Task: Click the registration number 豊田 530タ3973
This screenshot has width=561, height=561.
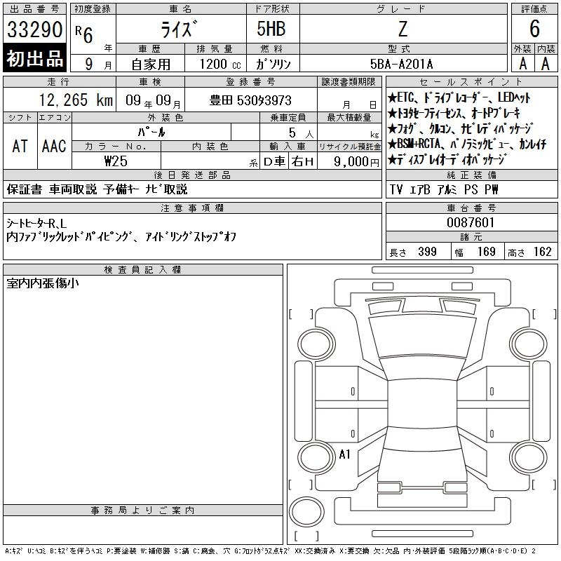Action: pyautogui.click(x=250, y=100)
